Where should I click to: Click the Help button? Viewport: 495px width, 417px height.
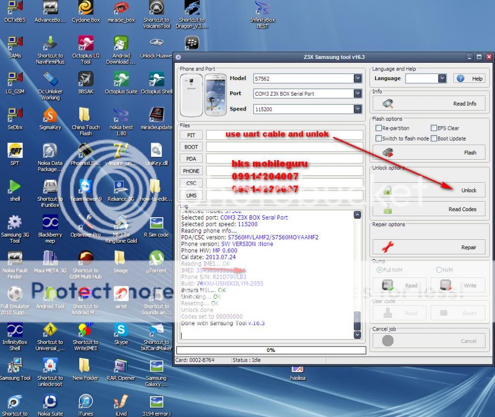[469, 79]
